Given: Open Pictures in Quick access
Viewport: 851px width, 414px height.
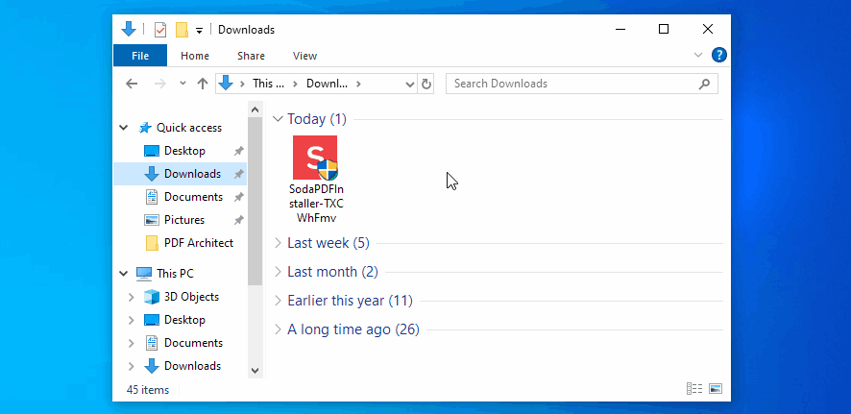Looking at the screenshot, I should 184,220.
